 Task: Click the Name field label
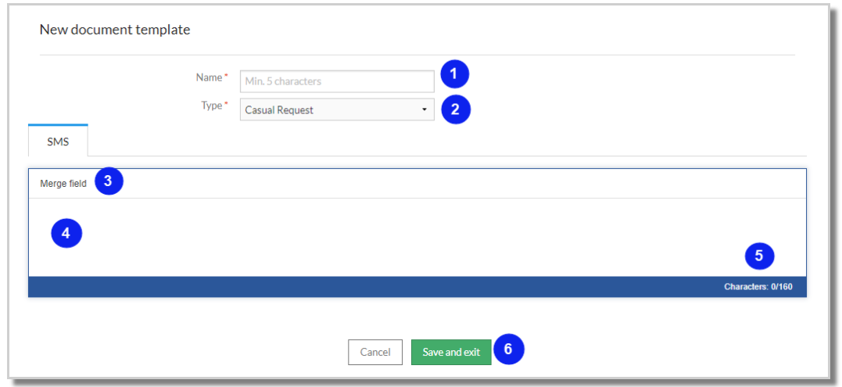(x=209, y=78)
